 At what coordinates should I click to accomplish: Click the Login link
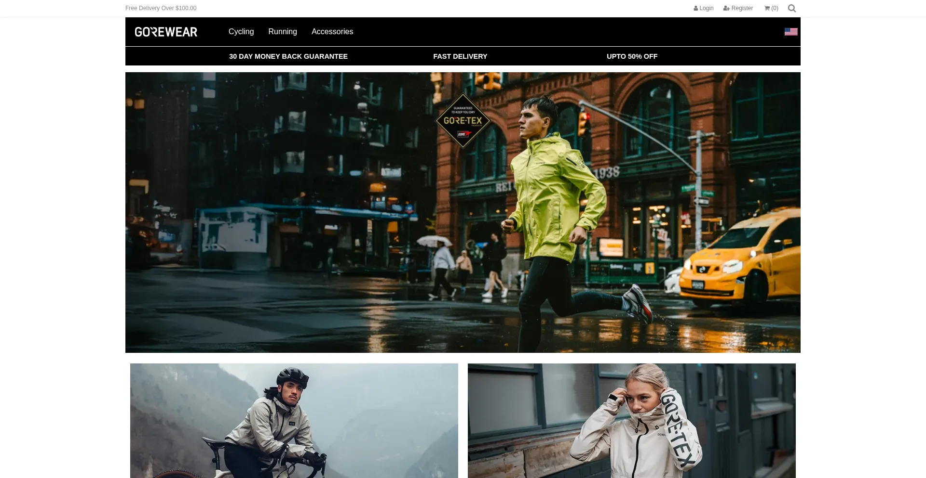coord(704,8)
